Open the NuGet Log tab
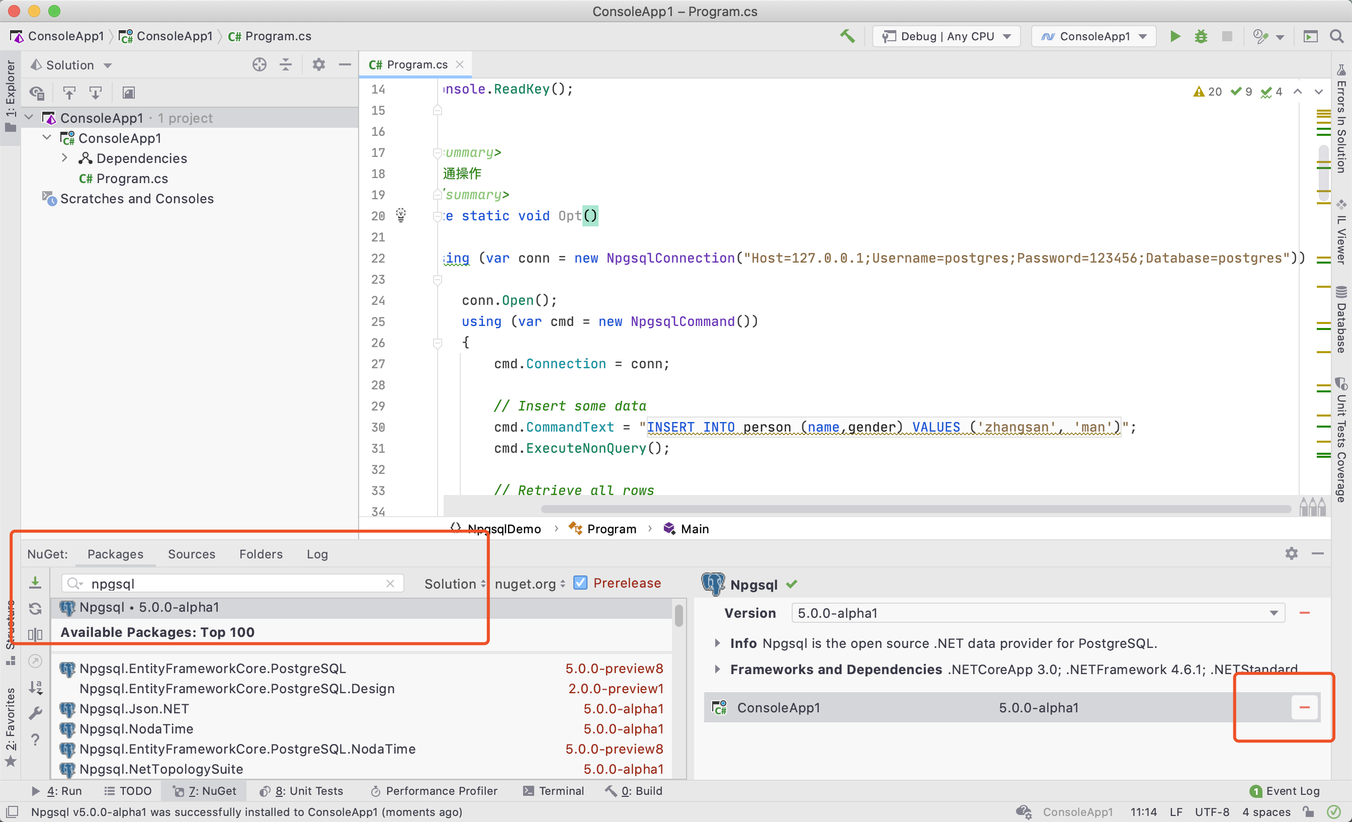The image size is (1352, 822). pos(317,554)
